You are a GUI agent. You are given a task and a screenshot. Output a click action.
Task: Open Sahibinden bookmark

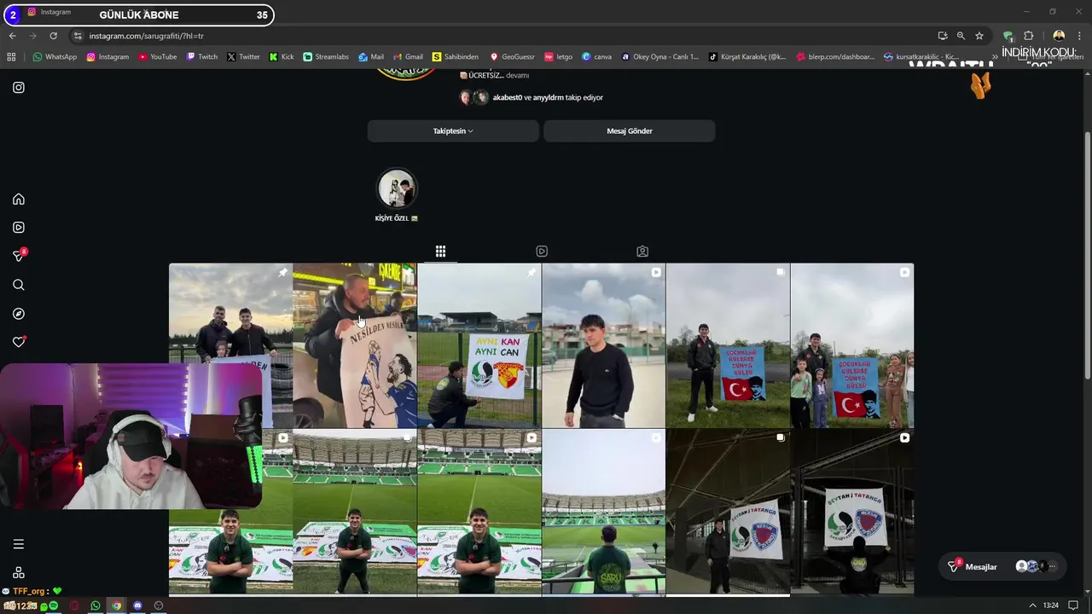click(456, 57)
